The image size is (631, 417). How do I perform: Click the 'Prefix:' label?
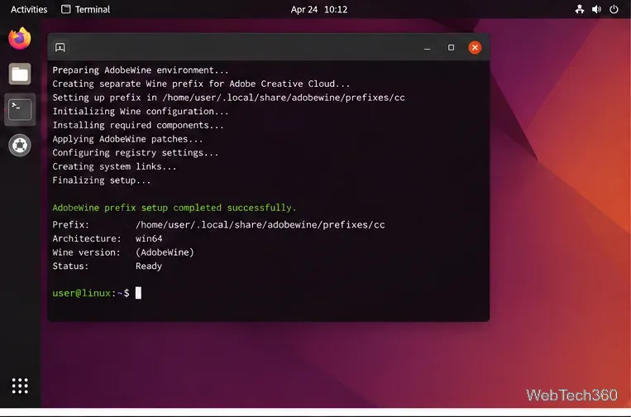pos(70,224)
